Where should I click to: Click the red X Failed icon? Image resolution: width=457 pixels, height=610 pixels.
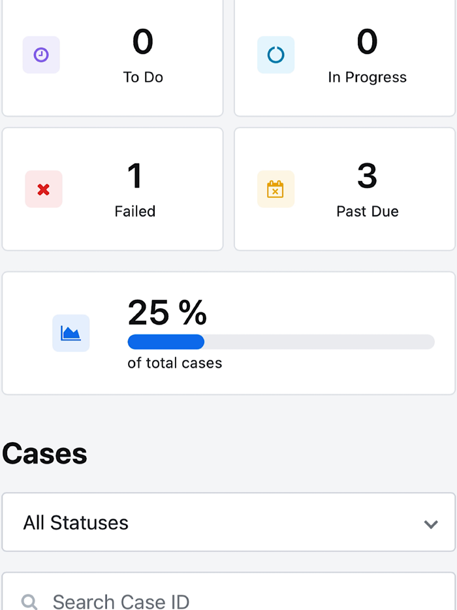click(44, 189)
